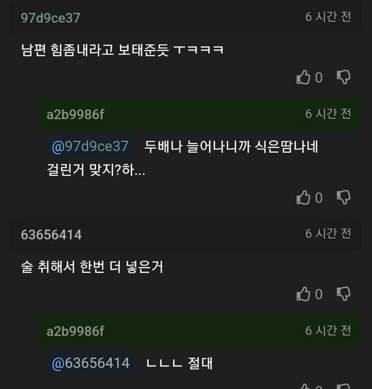Click the timestamp on reply mentioning @97d9ce37

[328, 114]
